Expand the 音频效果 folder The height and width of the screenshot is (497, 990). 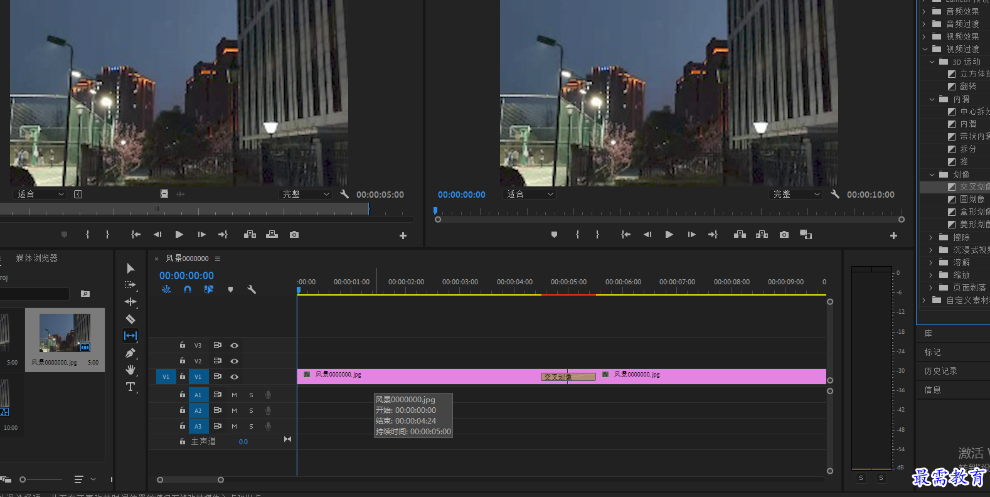tap(924, 11)
